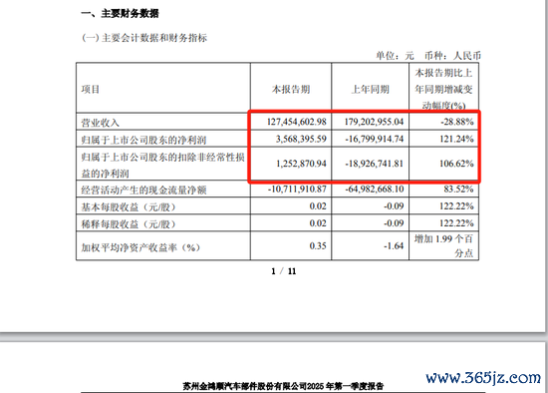Click the net profit value 3,568,395.59
The width and height of the screenshot is (548, 393).
click(x=301, y=139)
